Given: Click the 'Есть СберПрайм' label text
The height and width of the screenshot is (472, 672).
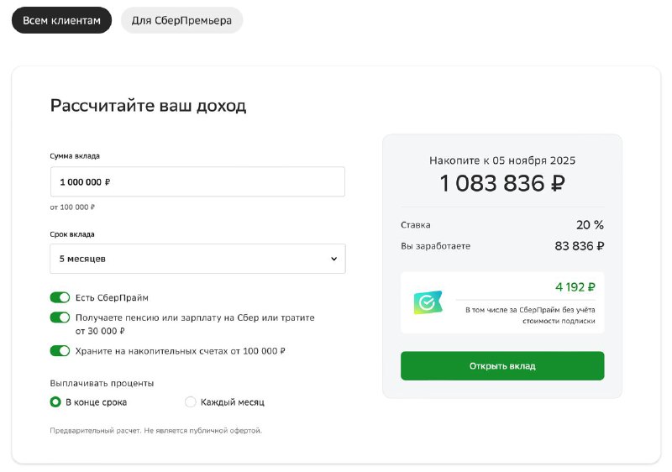Looking at the screenshot, I should coord(112,297).
